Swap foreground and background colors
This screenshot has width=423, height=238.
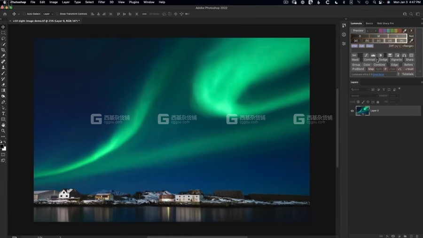pos(5,142)
